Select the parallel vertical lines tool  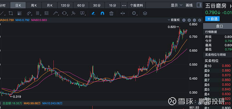[x=39, y=13]
